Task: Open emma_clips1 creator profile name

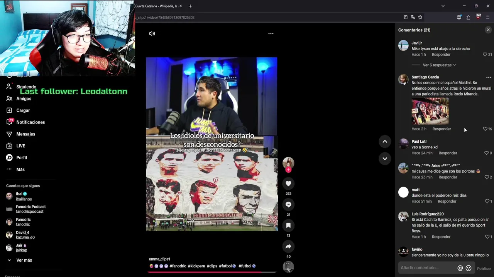Action: coord(159,259)
